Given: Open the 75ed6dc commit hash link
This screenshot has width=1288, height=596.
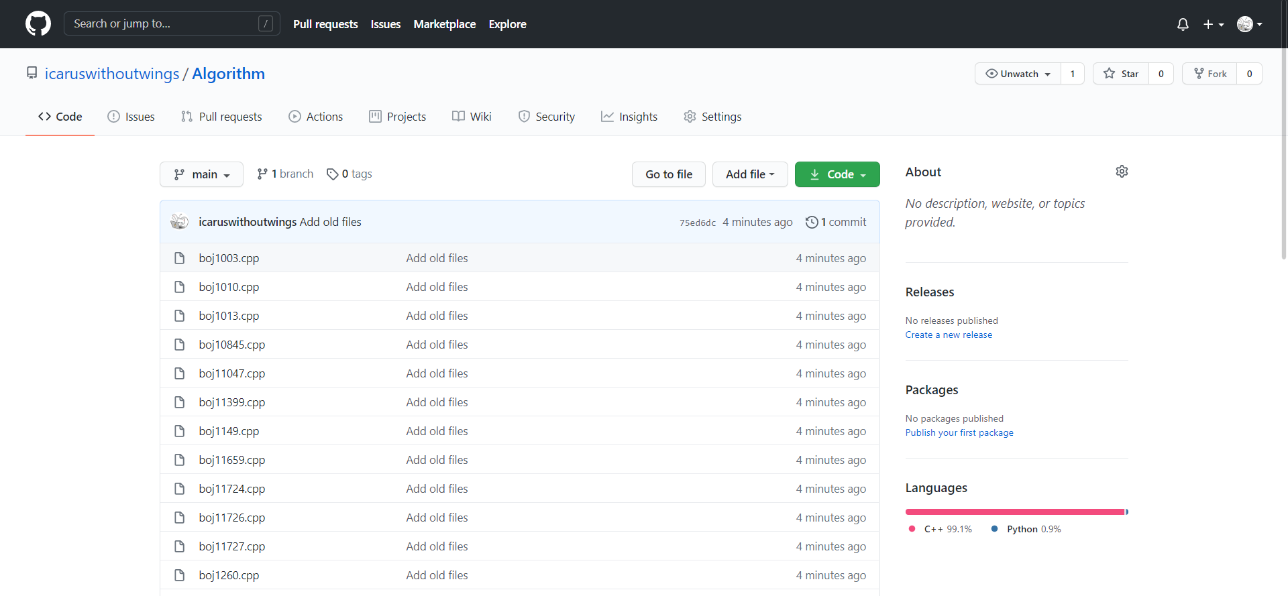Looking at the screenshot, I should point(698,223).
